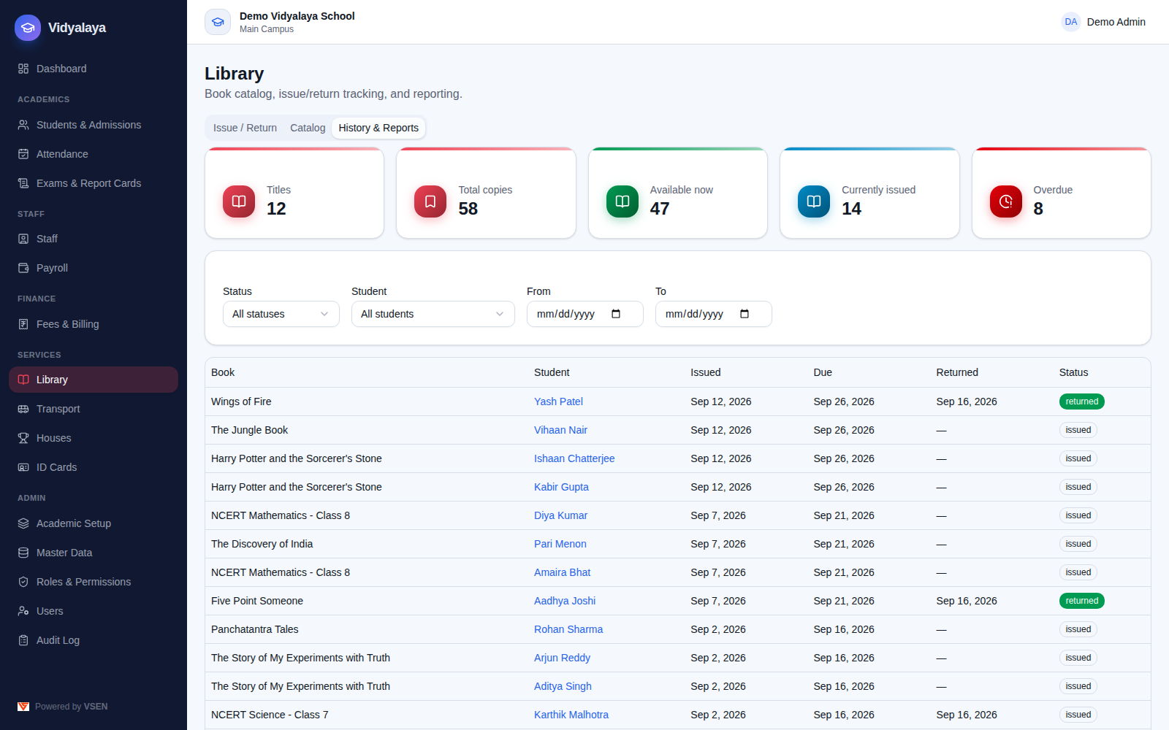Switch to the Issue / Return tab
1169x730 pixels.
(x=245, y=128)
